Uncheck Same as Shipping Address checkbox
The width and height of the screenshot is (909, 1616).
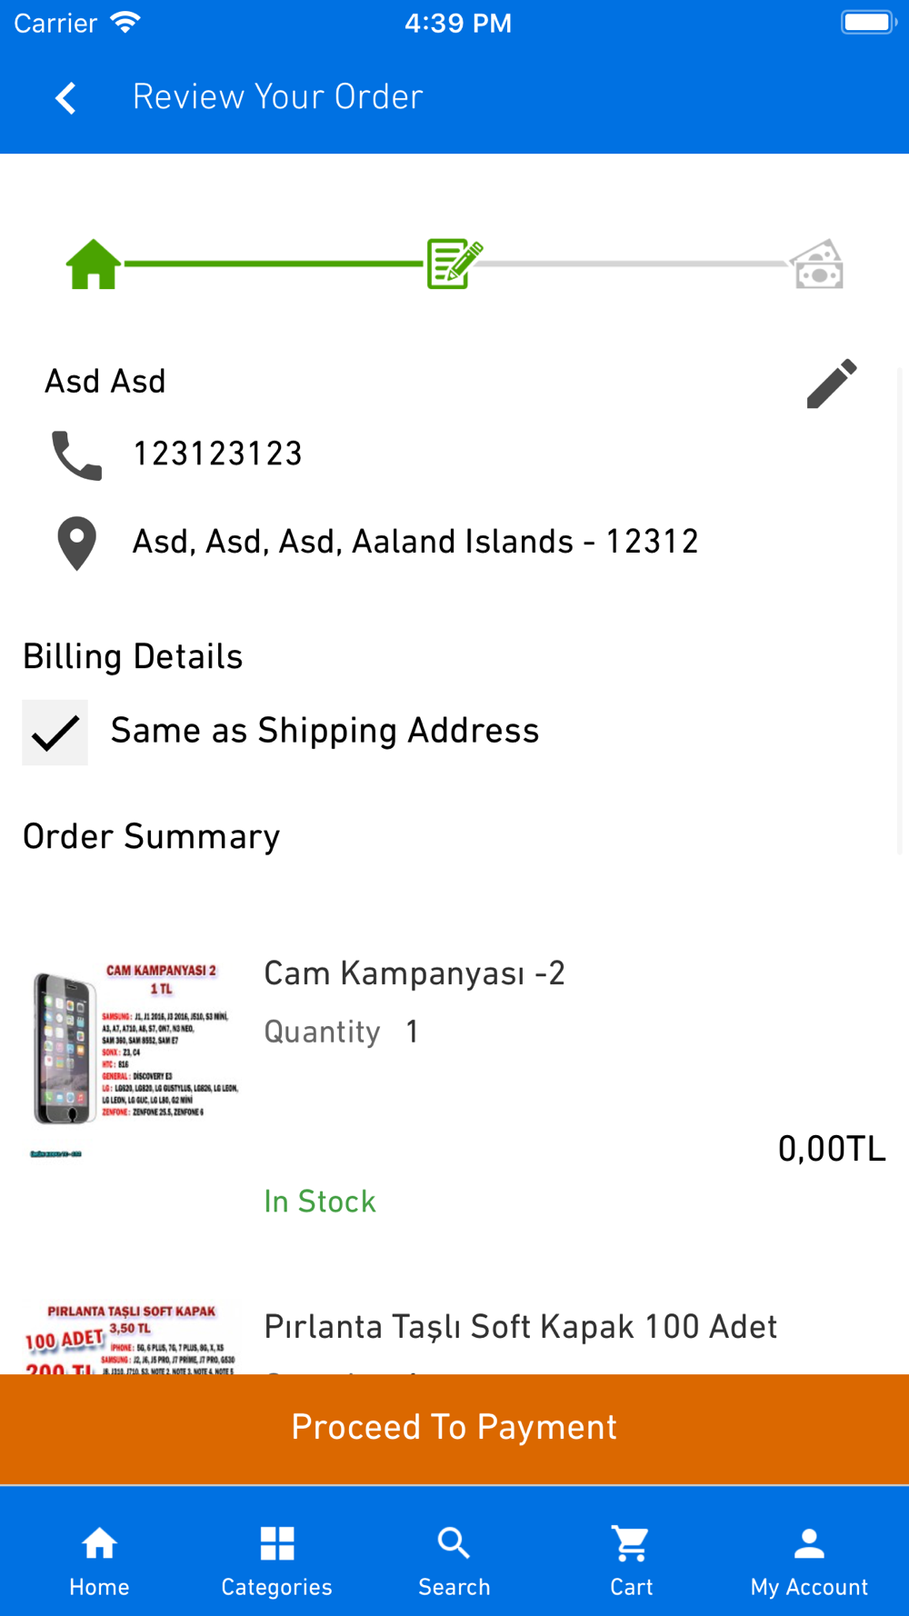55,733
